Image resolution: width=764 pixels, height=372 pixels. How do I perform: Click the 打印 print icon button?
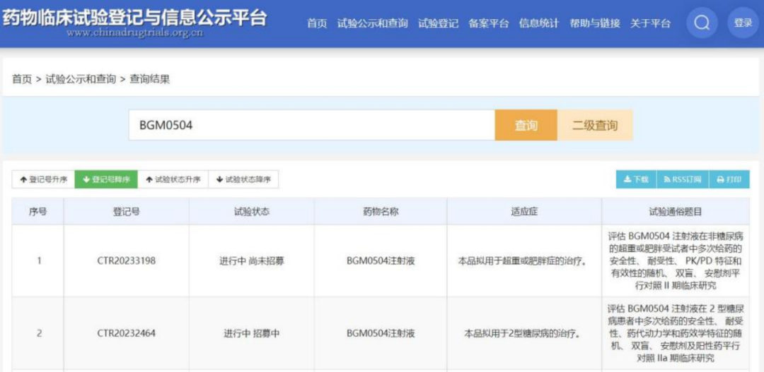(x=729, y=180)
